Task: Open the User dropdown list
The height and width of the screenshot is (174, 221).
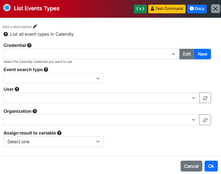Action: click(101, 98)
